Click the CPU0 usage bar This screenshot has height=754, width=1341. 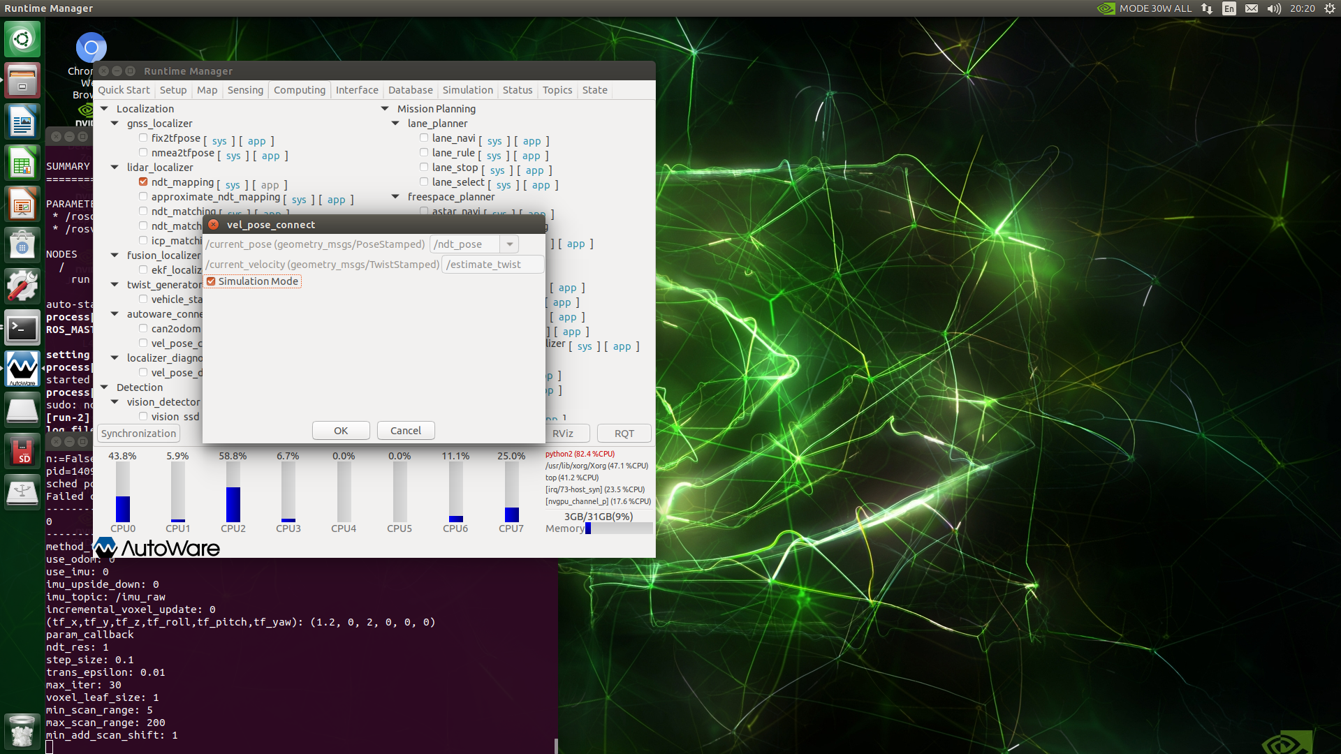coord(123,491)
